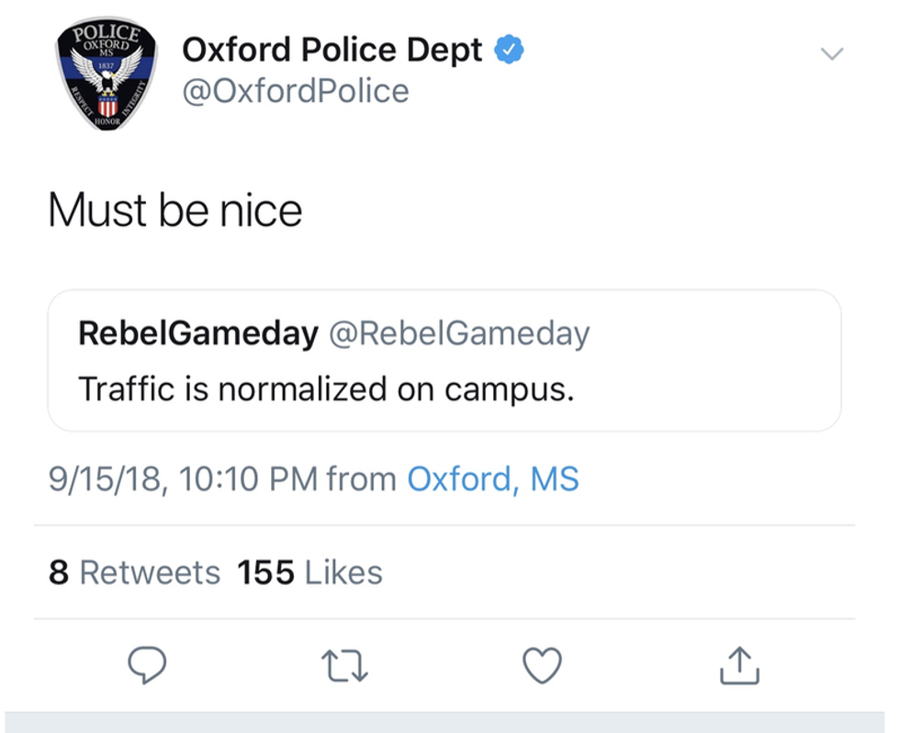Screen dimensions: 900x733
Task: View the 155 Likes list
Action: [309, 572]
